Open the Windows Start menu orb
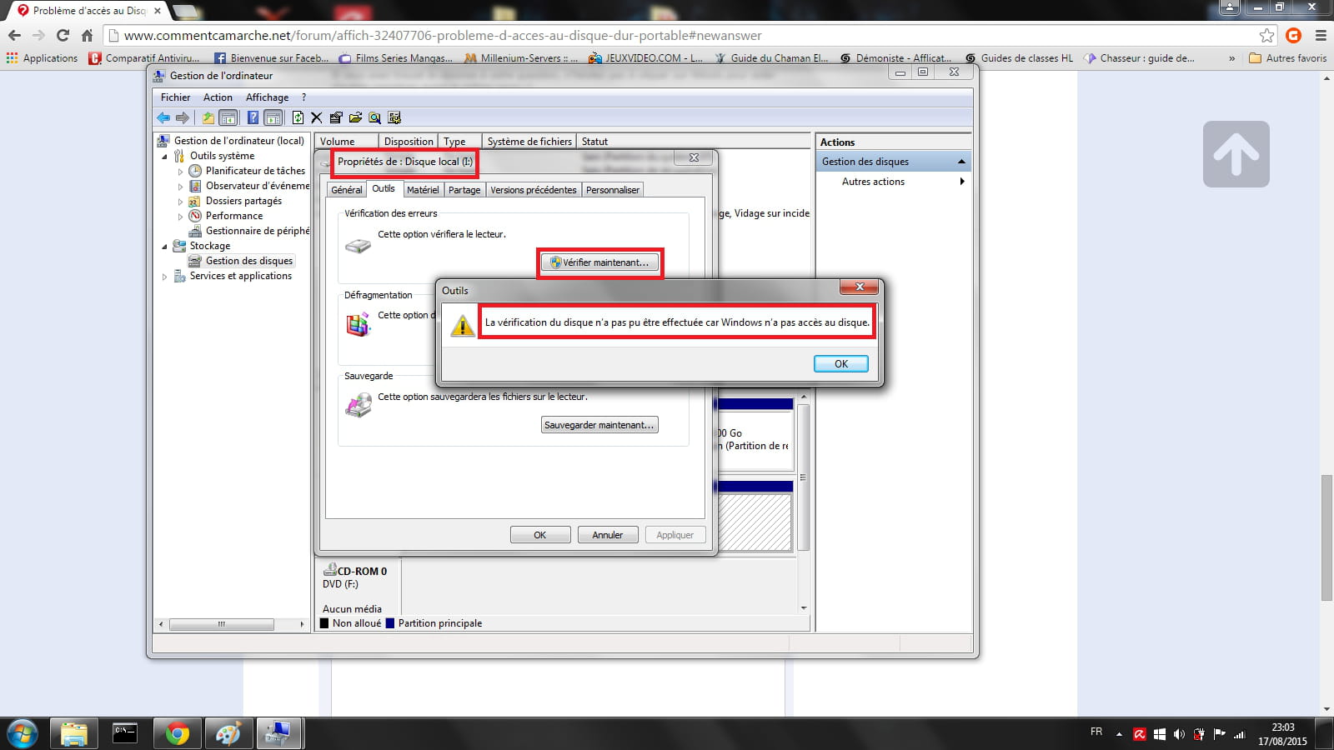The height and width of the screenshot is (750, 1334). click(x=22, y=733)
